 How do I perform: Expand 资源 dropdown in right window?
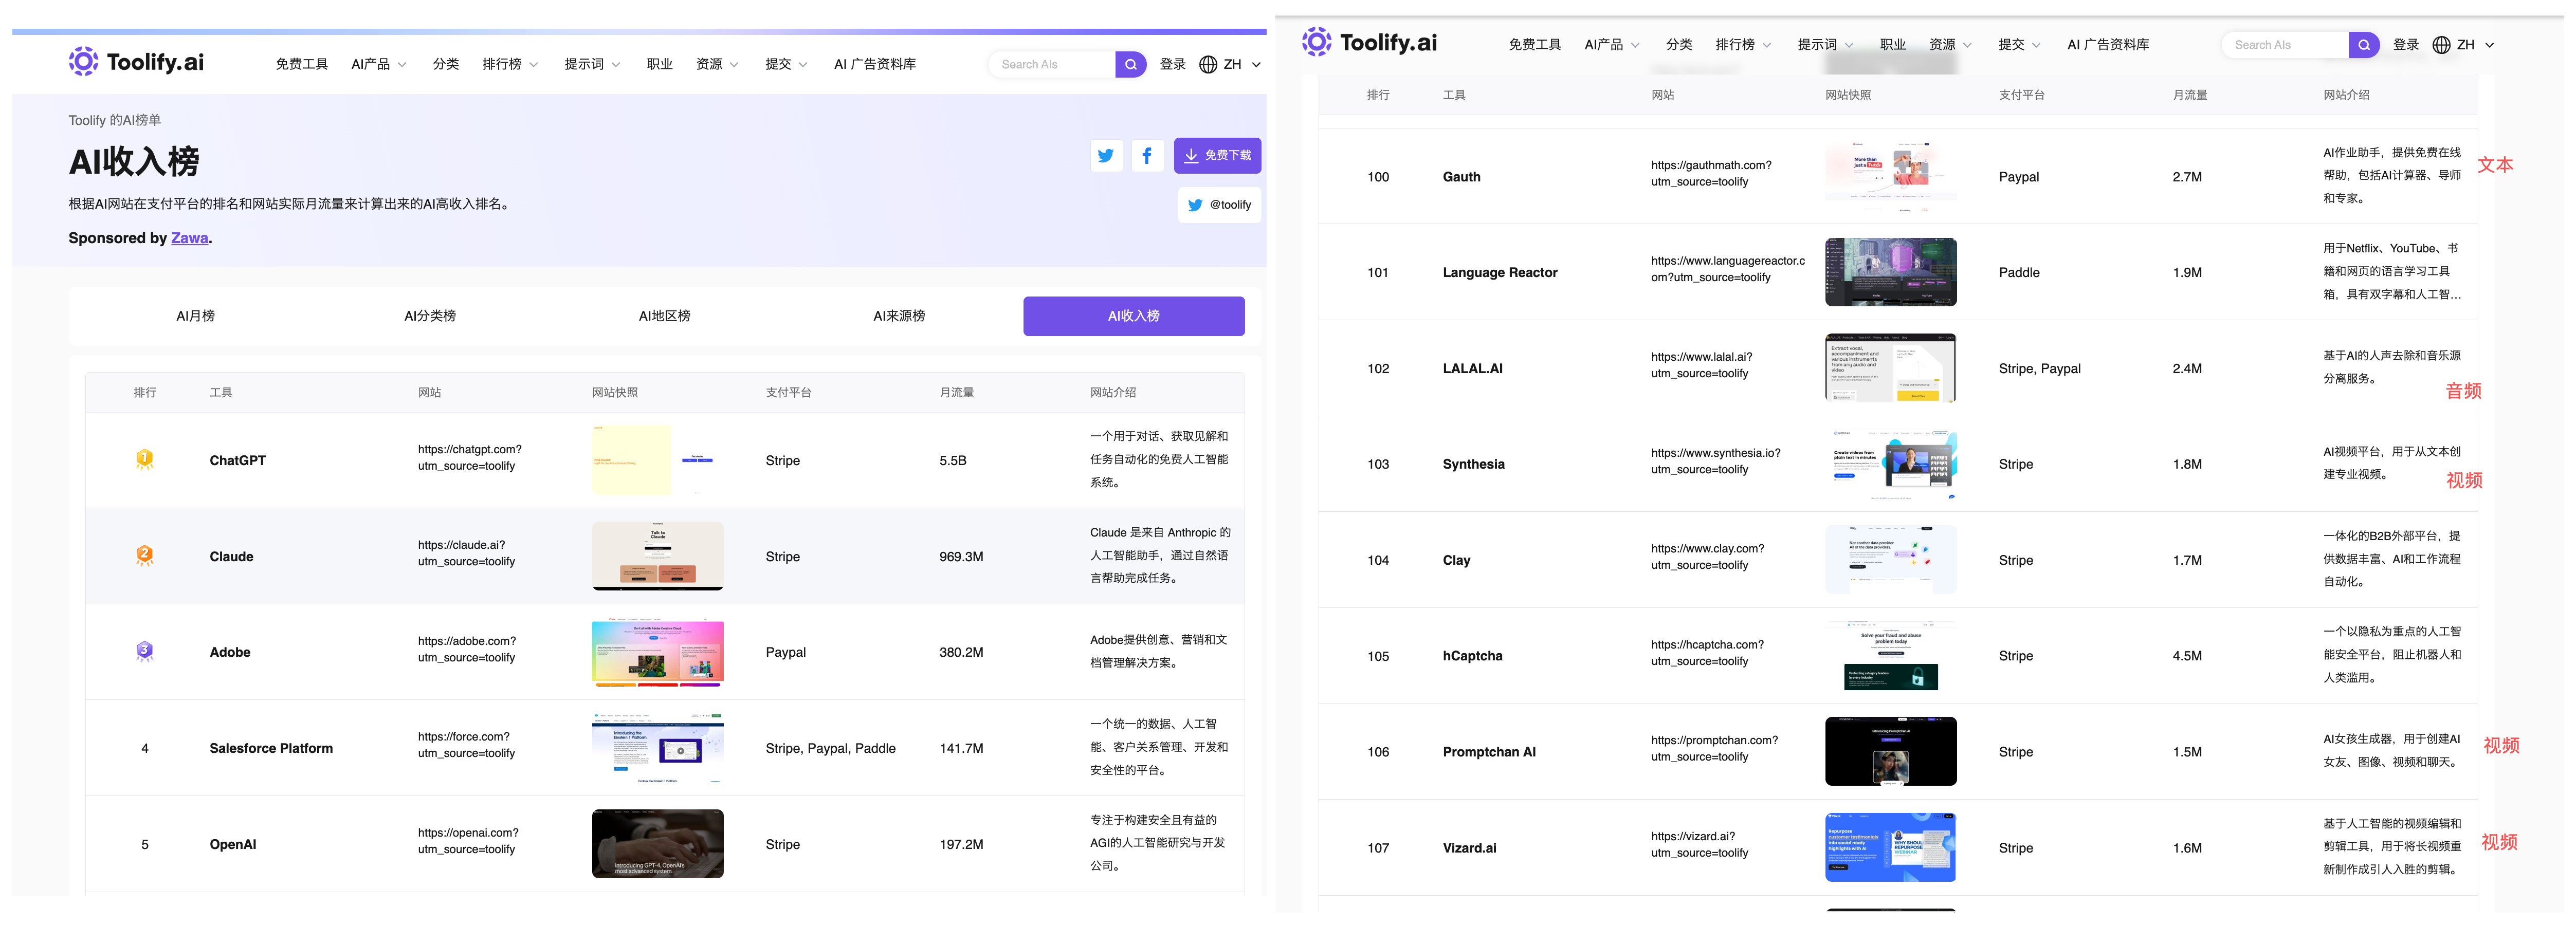pyautogui.click(x=1950, y=45)
